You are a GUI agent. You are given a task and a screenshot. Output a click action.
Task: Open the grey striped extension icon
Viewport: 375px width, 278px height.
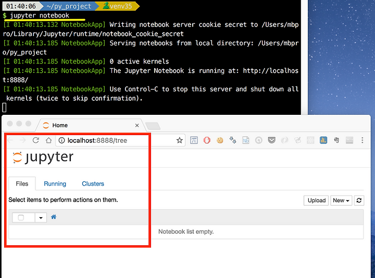pyautogui.click(x=349, y=140)
